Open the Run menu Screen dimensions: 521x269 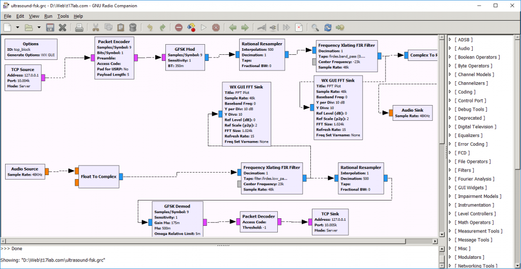pos(48,16)
